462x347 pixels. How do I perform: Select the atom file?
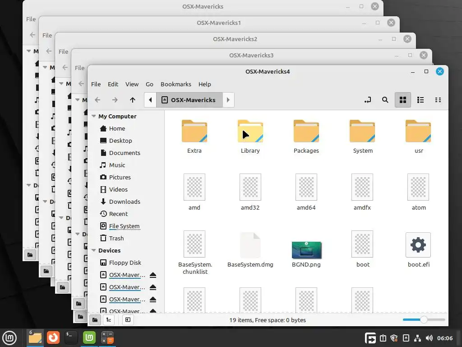[x=418, y=192]
